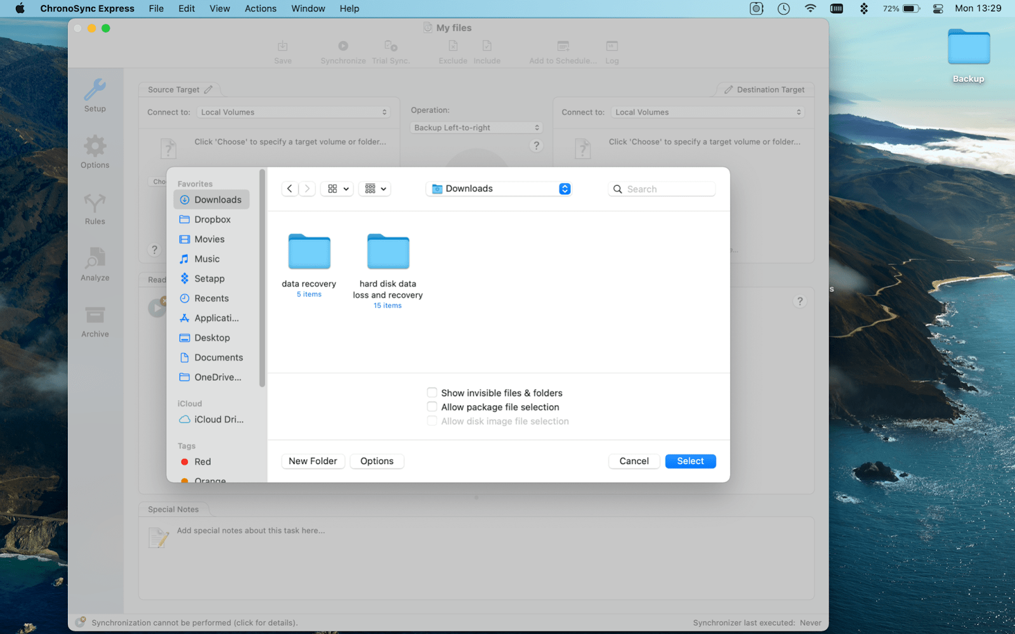Open the Log toolbar icon
The width and height of the screenshot is (1015, 634).
[x=612, y=46]
